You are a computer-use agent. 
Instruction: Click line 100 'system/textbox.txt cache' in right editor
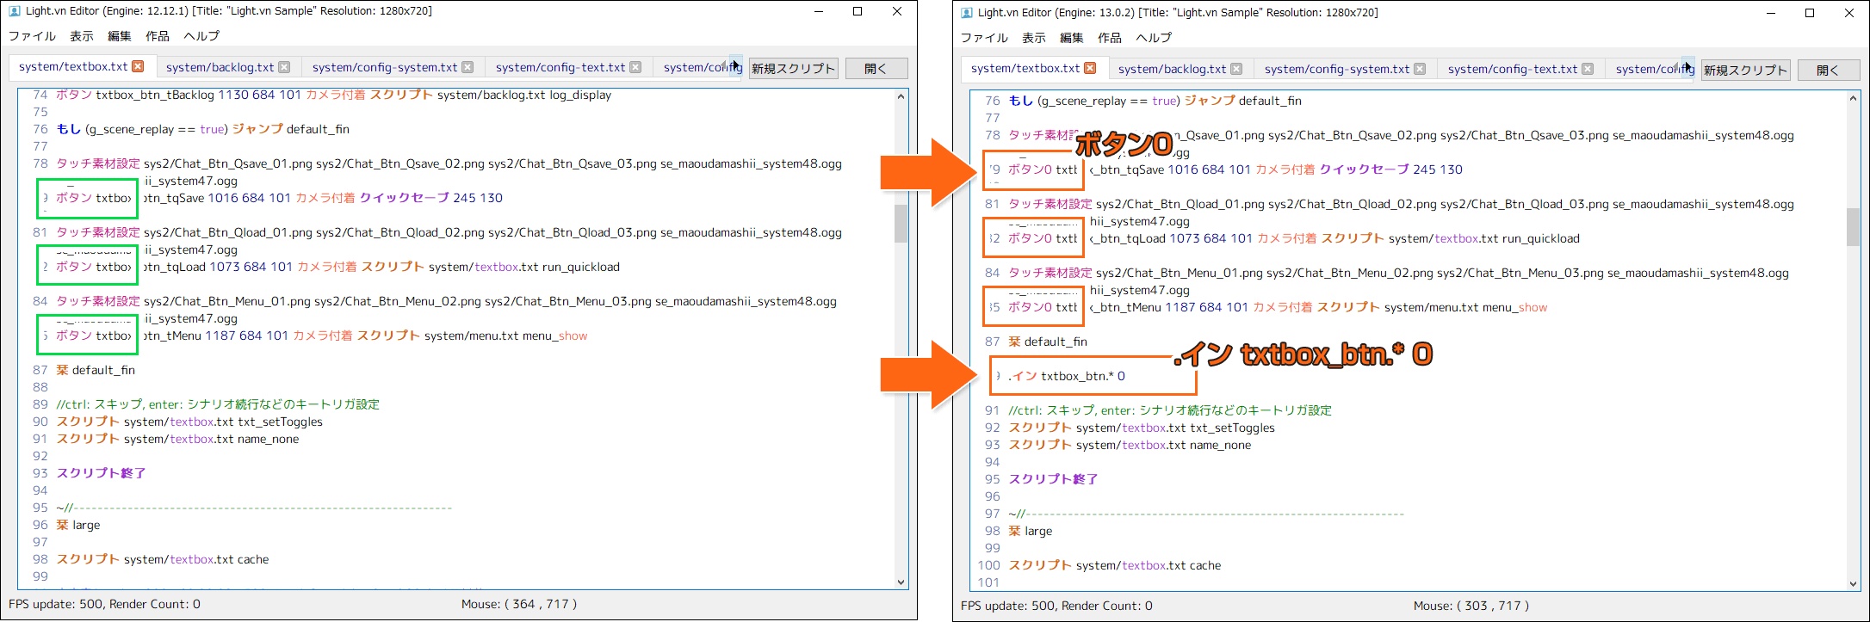point(1149,565)
